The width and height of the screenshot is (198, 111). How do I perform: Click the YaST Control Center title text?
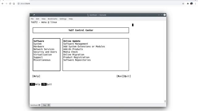point(81,30)
